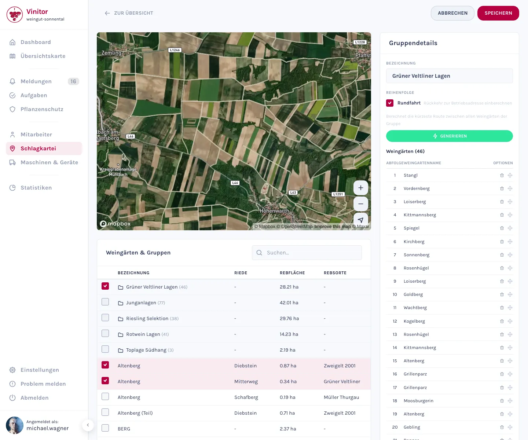528x440 pixels.
Task: Click Improve this map link
Action: (x=333, y=227)
